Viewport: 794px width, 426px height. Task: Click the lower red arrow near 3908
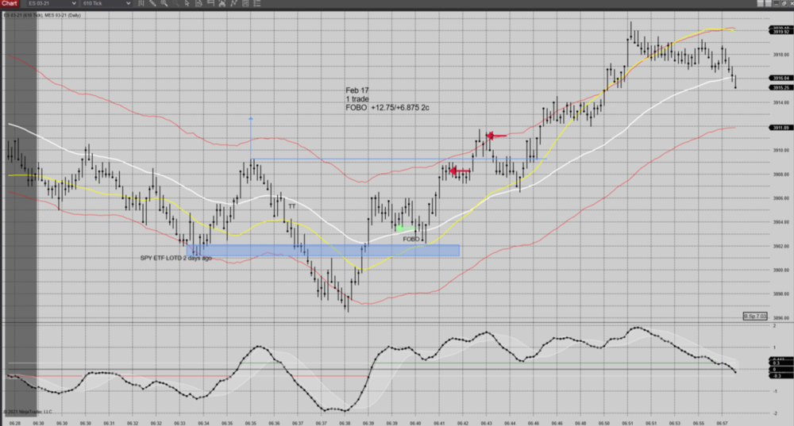click(x=460, y=171)
